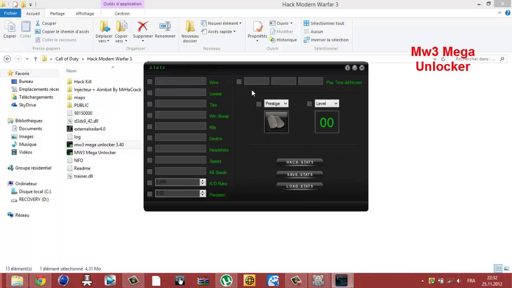Viewport: 512px width, 288px height.
Task: Click the Precision spinner arrows
Action: (203, 193)
